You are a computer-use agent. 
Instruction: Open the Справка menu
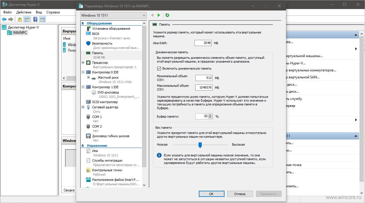click(x=53, y=12)
